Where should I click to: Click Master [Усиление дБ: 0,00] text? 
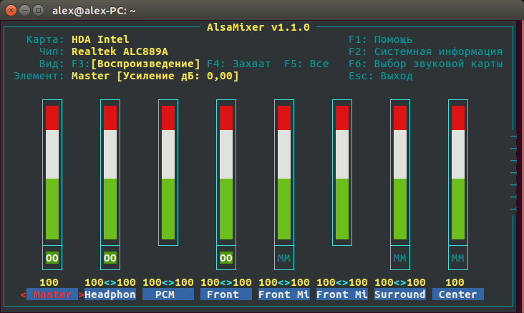pyautogui.click(x=155, y=76)
